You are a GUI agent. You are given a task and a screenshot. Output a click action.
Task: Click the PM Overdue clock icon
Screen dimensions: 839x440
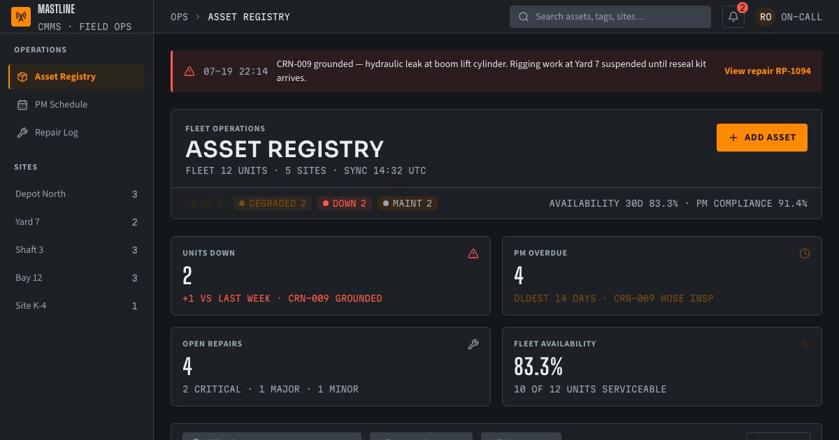pos(805,254)
